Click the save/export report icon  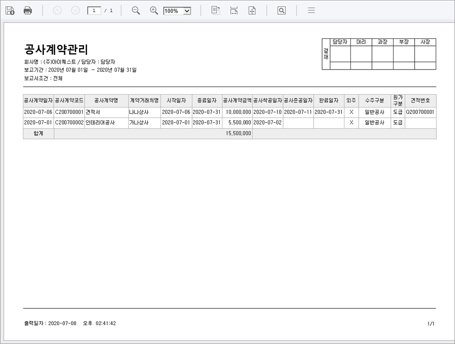pos(10,11)
